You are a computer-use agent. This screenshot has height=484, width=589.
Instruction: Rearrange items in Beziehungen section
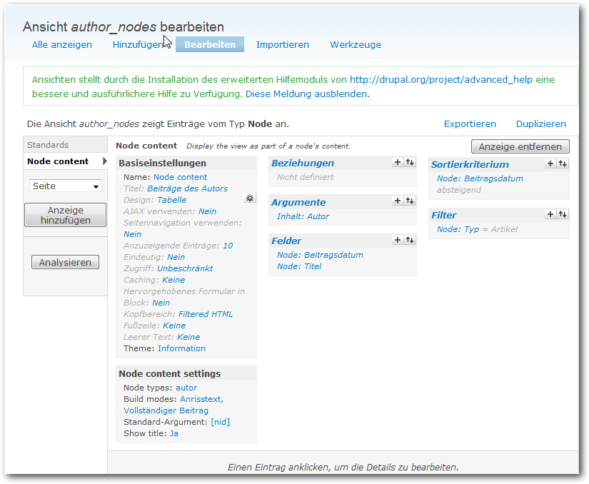[x=409, y=163]
